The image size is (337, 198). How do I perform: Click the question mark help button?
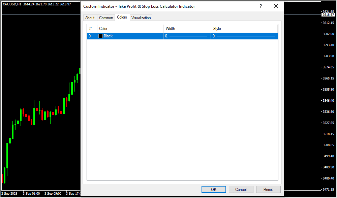tap(261, 6)
